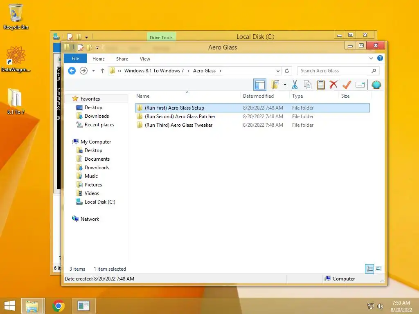Refresh the Aero Glass folder view
This screenshot has width=419, height=314.
(287, 71)
